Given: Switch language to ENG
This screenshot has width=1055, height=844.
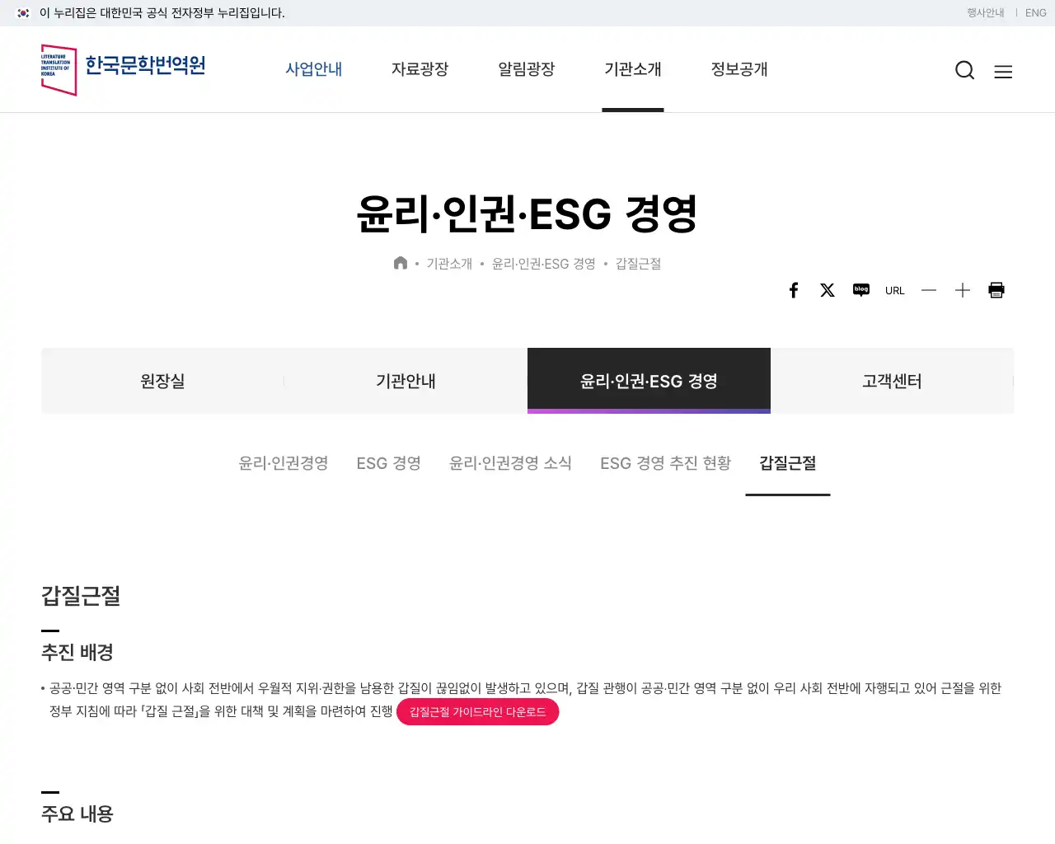Looking at the screenshot, I should pyautogui.click(x=1036, y=13).
